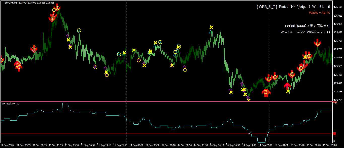Screen dimensions: 344x148
Task: Toggle the right dashed vertical separator line
Action: [x=270, y=50]
